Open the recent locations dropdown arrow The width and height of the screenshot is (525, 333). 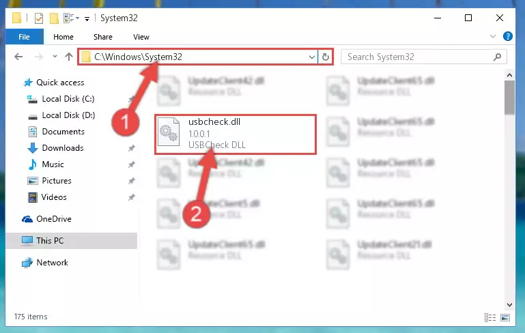click(55, 57)
